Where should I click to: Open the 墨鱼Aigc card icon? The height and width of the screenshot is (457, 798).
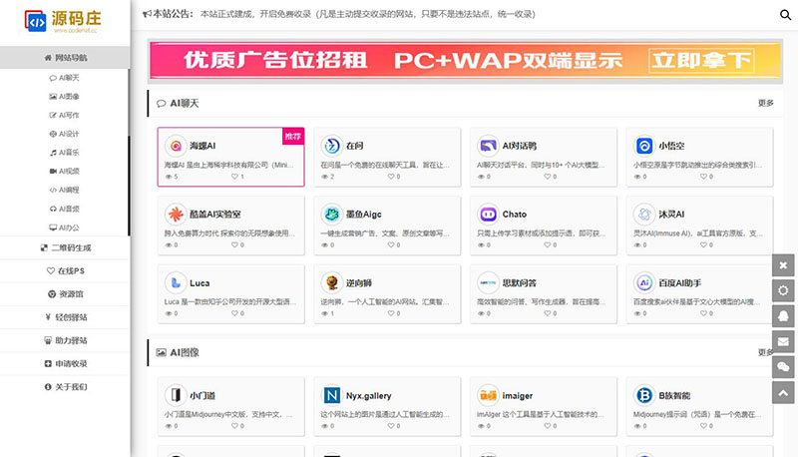pyautogui.click(x=332, y=215)
